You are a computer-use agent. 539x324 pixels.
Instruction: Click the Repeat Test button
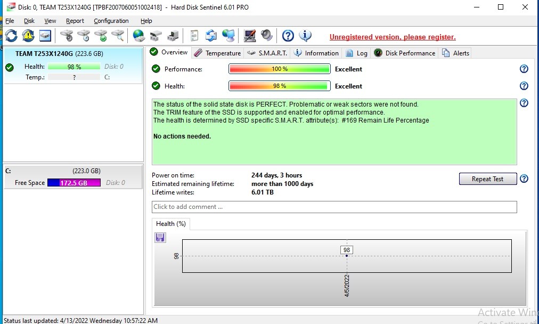(487, 179)
